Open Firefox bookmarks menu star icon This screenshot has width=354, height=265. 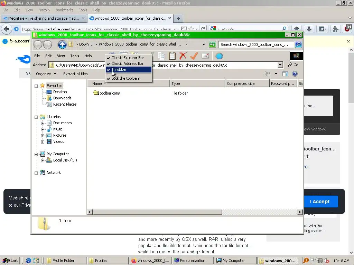coord(322,29)
